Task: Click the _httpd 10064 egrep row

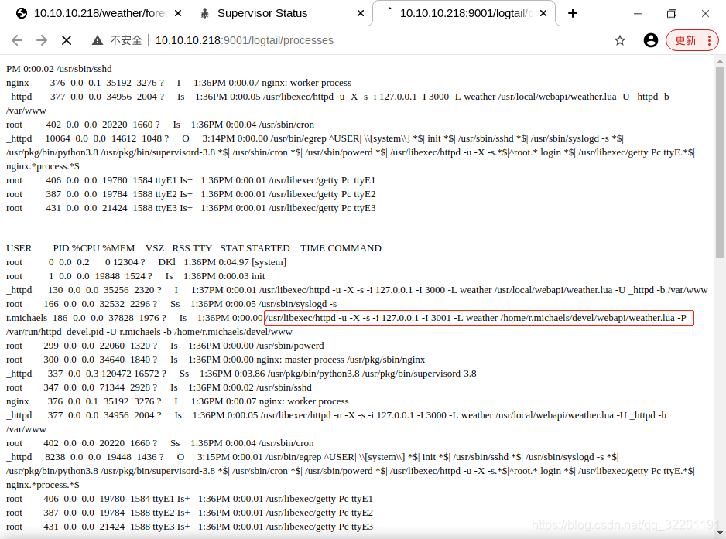Action: [350, 152]
